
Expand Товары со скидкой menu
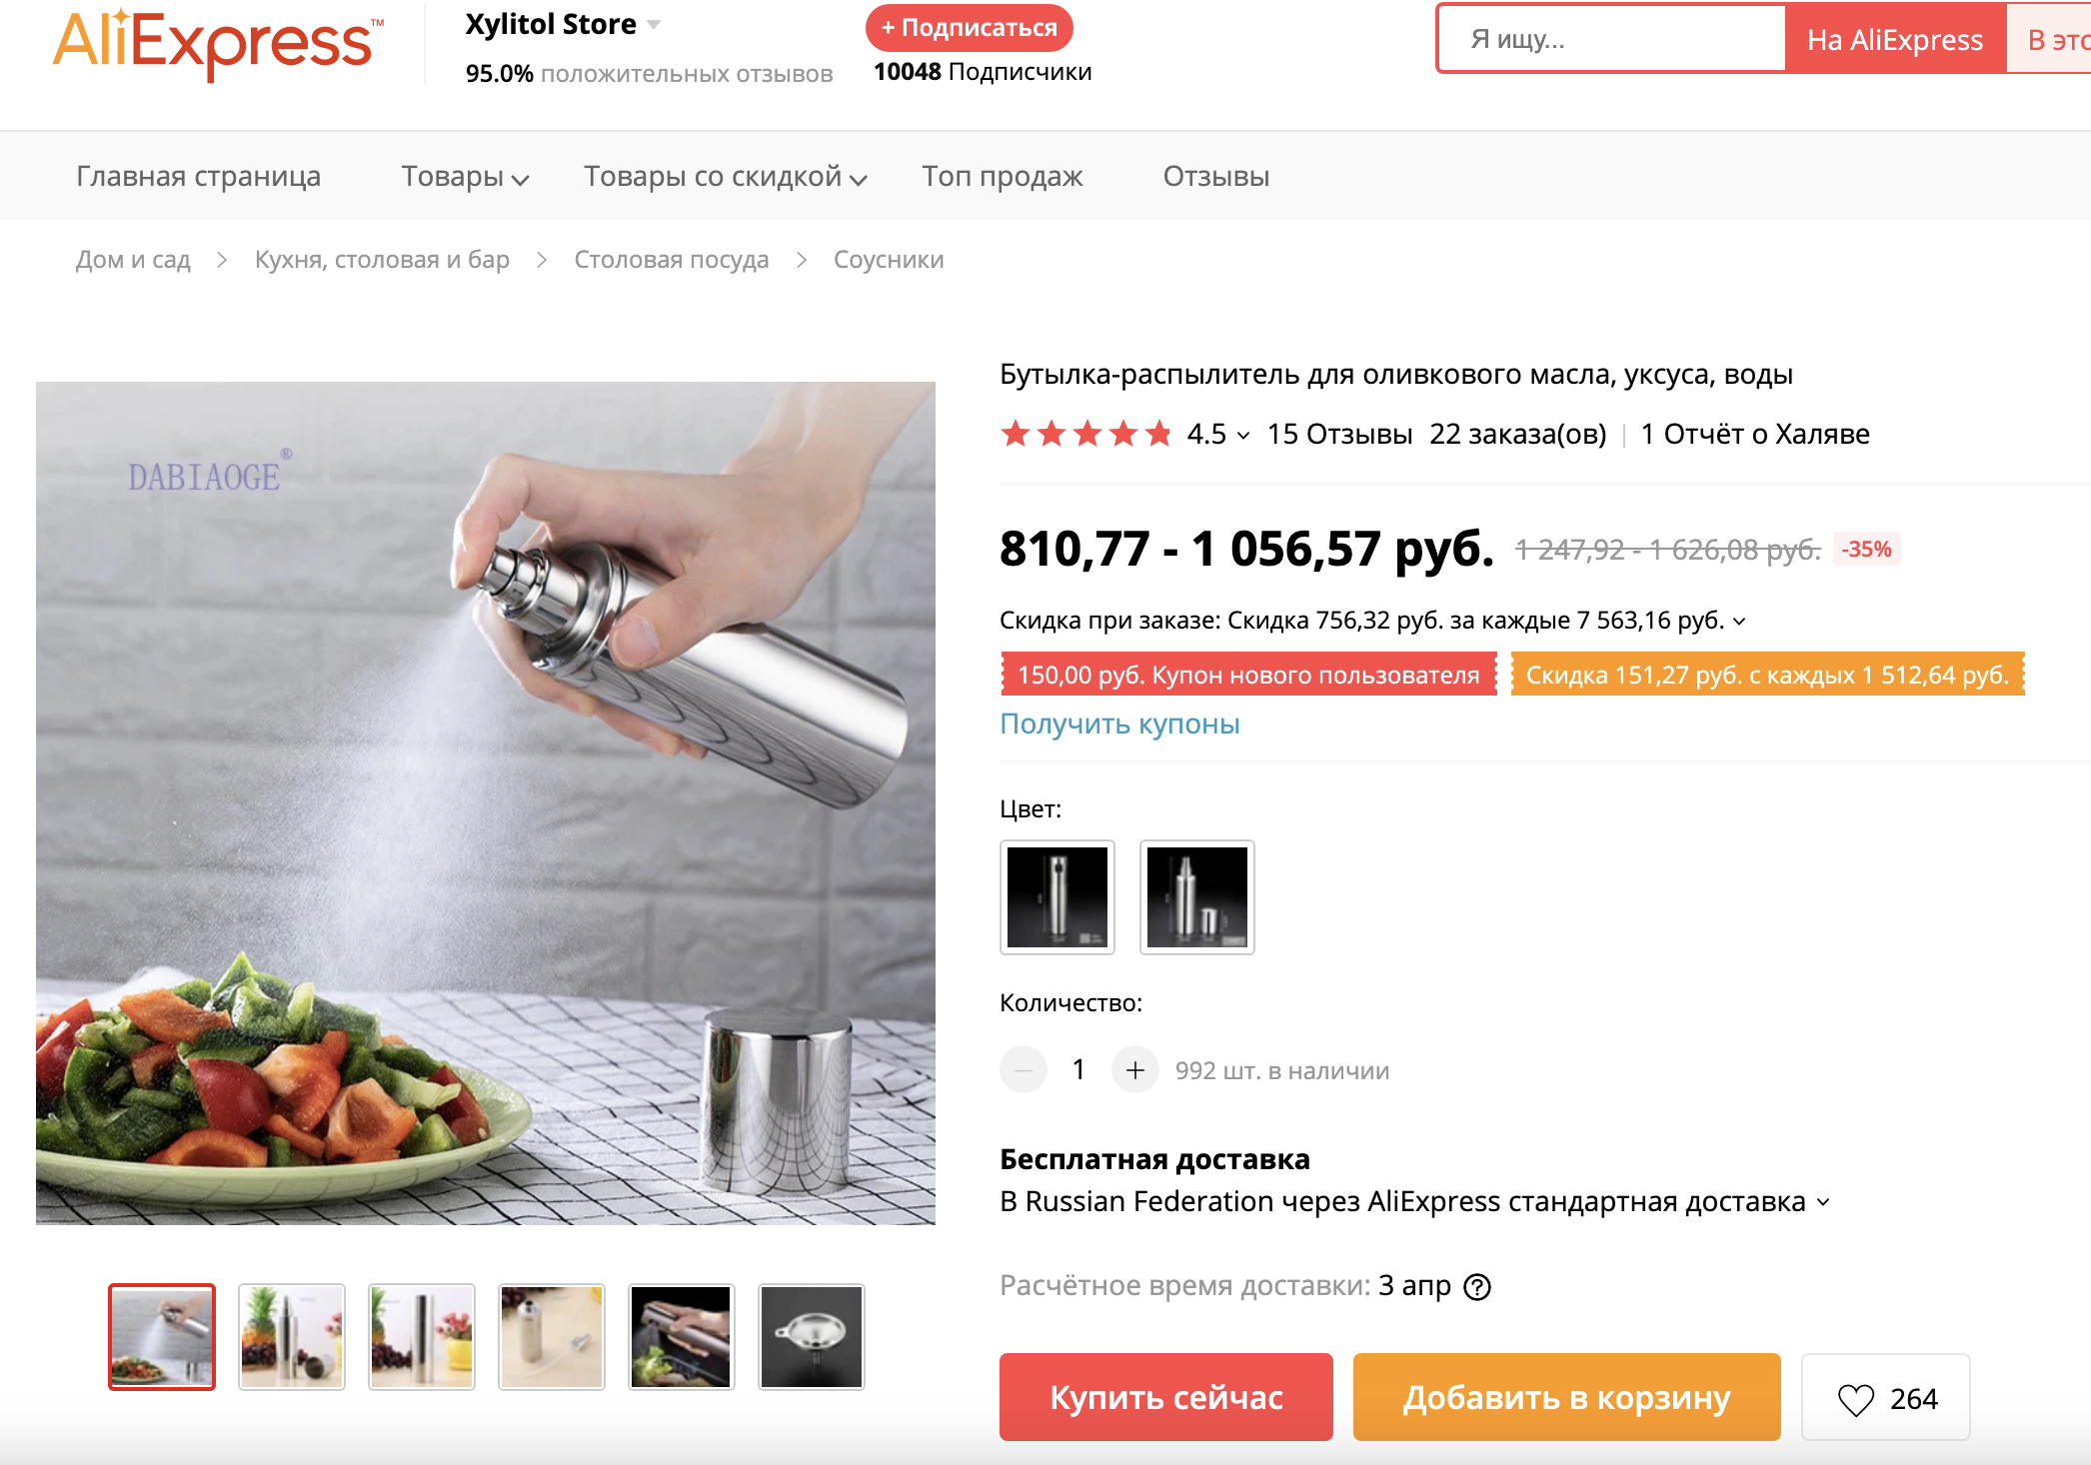(x=725, y=177)
